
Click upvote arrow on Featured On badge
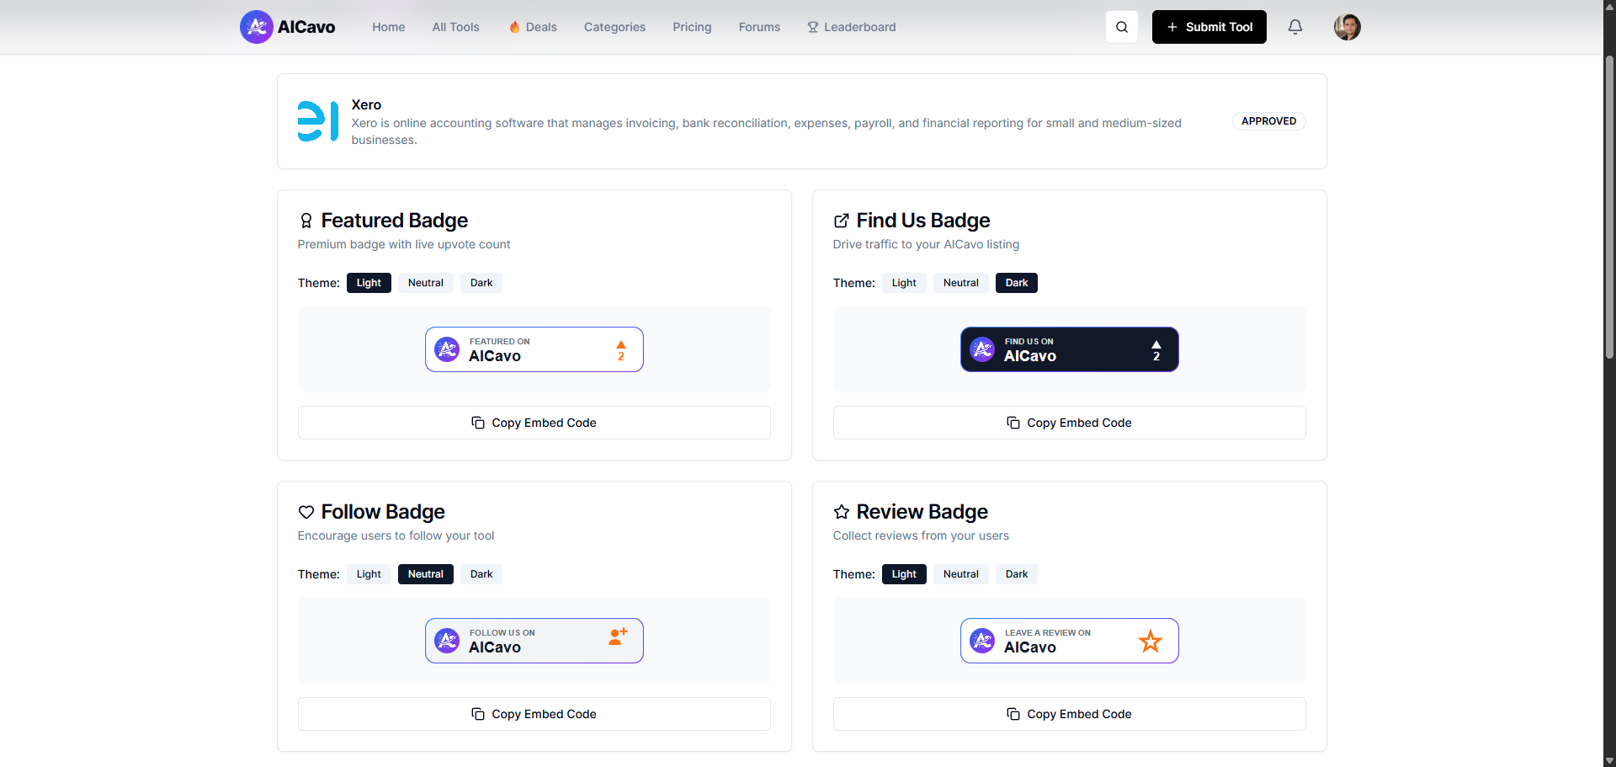[x=621, y=345]
